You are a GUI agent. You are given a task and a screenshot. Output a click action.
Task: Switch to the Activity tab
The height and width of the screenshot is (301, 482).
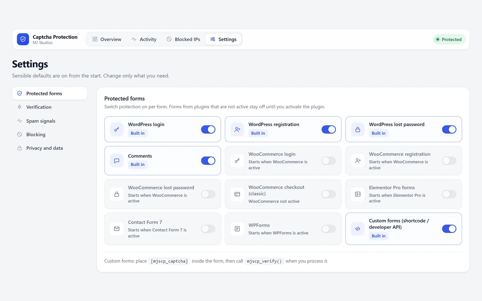(x=144, y=39)
